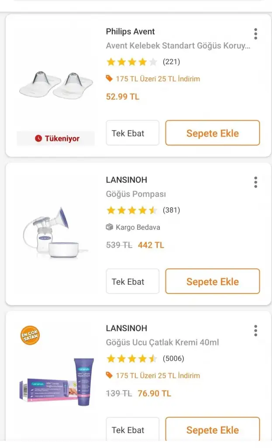View the 5006 reviews rating stars
Viewport: 272px width, 448px height.
[x=131, y=359]
